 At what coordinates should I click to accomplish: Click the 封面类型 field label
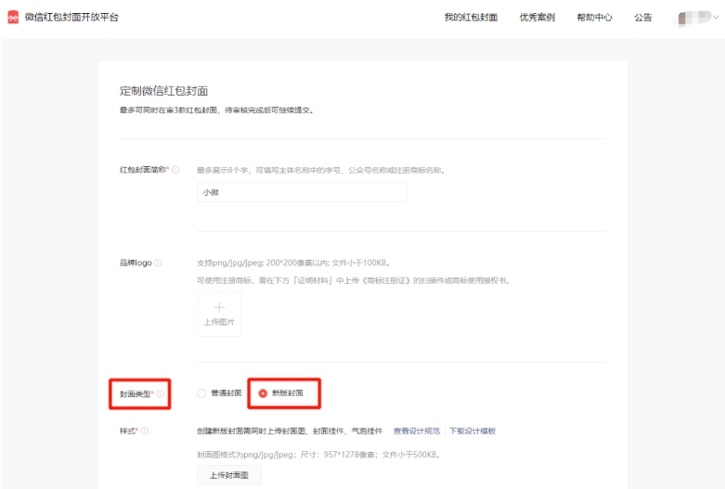point(135,393)
